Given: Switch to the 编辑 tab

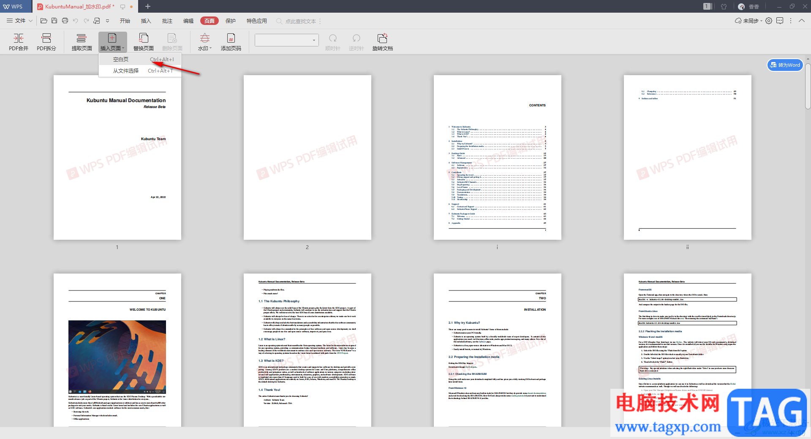Looking at the screenshot, I should pos(188,21).
